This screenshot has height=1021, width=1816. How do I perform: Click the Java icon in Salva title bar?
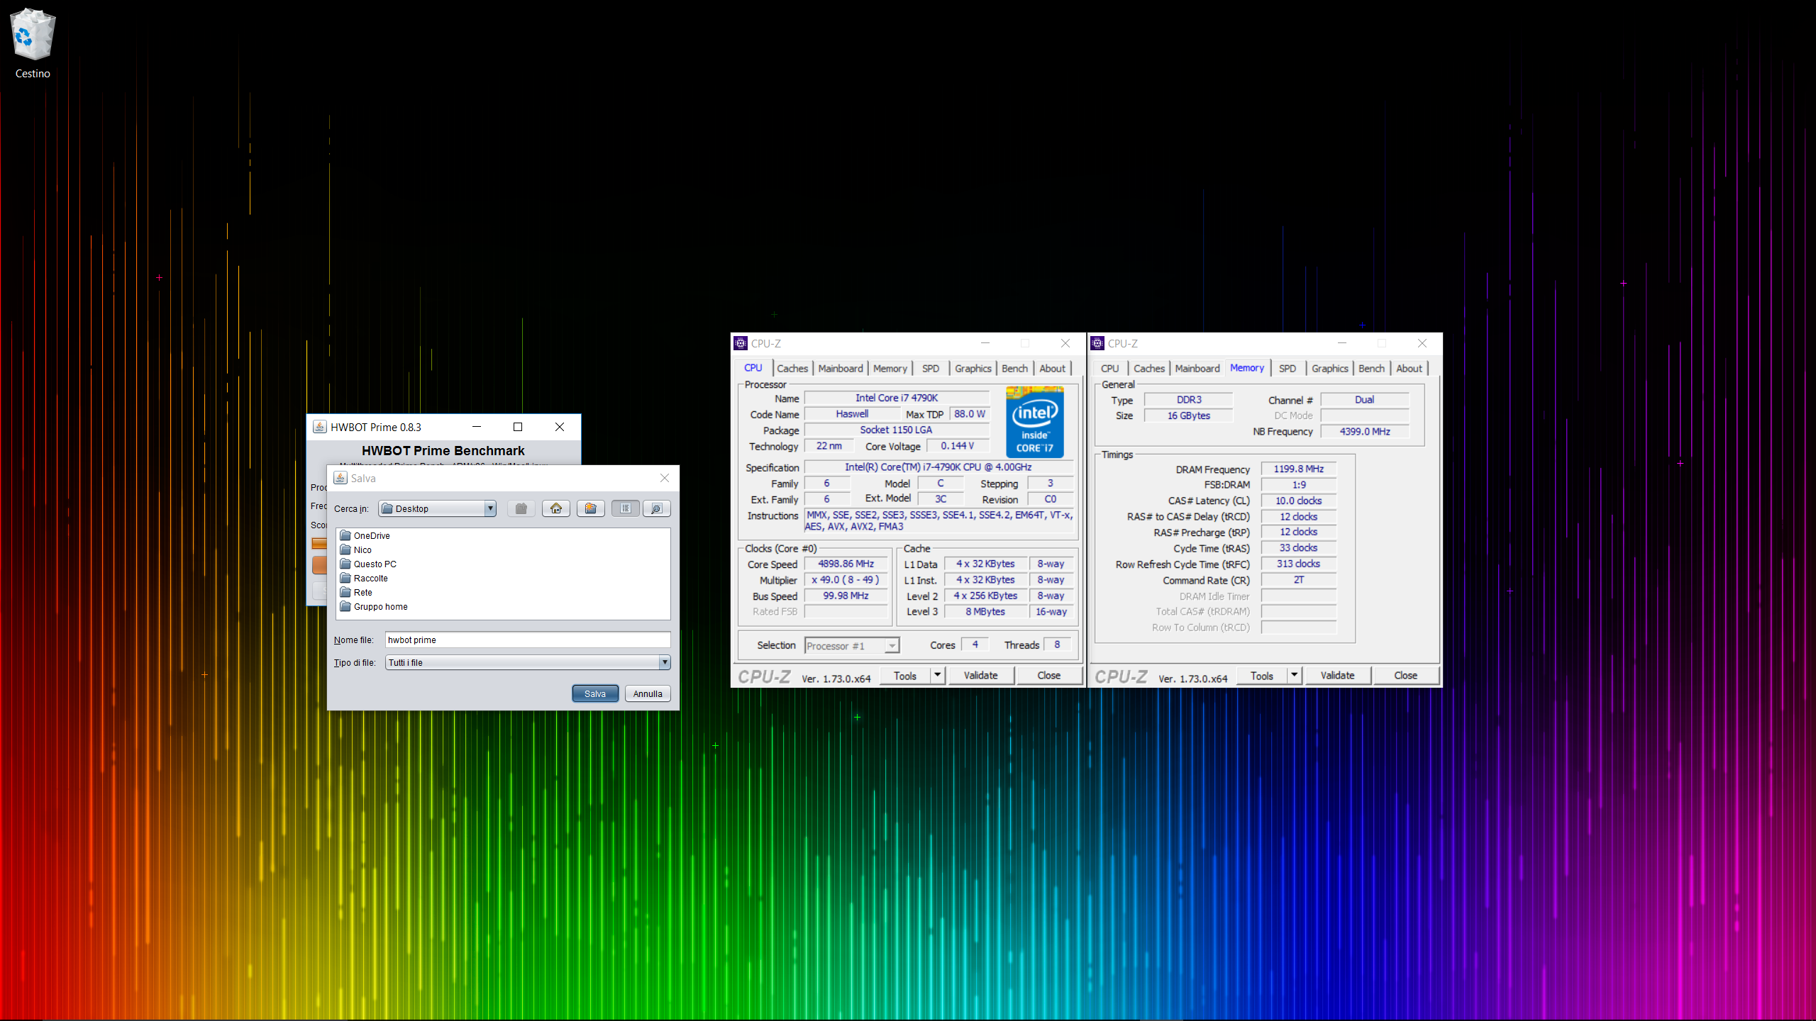[340, 478]
